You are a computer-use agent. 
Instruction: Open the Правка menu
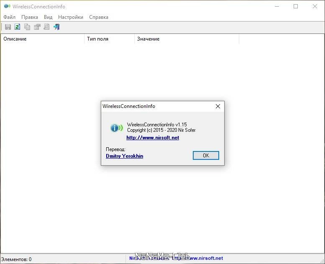[30, 17]
